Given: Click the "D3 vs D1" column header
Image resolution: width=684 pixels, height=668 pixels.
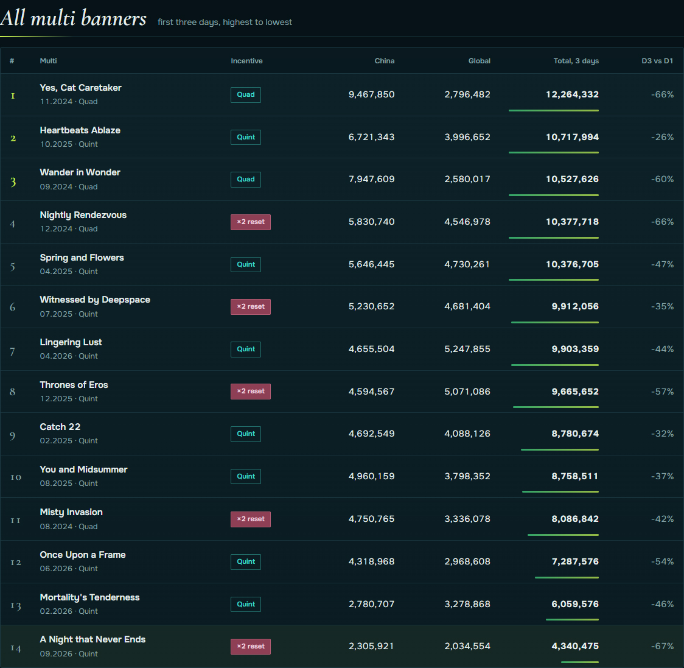Looking at the screenshot, I should click(657, 61).
